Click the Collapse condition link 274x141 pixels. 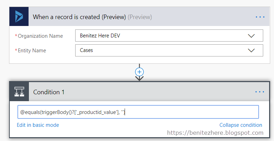click(241, 125)
